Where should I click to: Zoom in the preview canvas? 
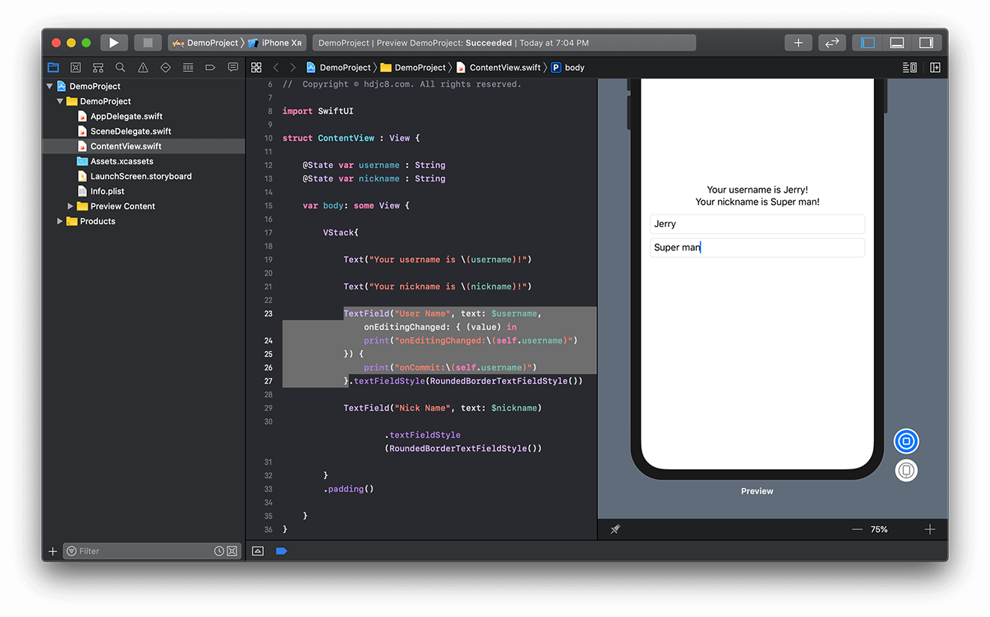point(930,529)
